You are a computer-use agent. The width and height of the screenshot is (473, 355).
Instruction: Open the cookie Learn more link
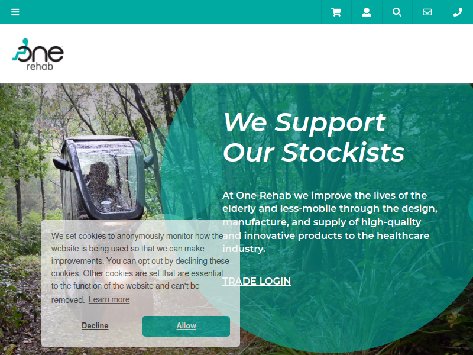(109, 299)
